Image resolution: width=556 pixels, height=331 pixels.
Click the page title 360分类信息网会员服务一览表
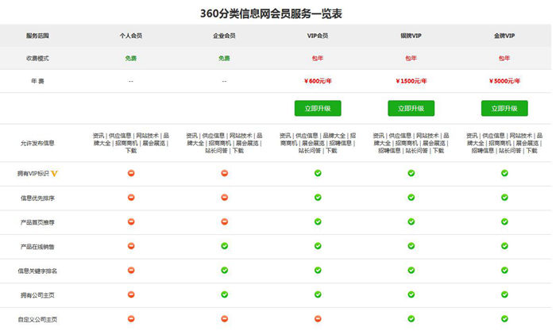(271, 13)
